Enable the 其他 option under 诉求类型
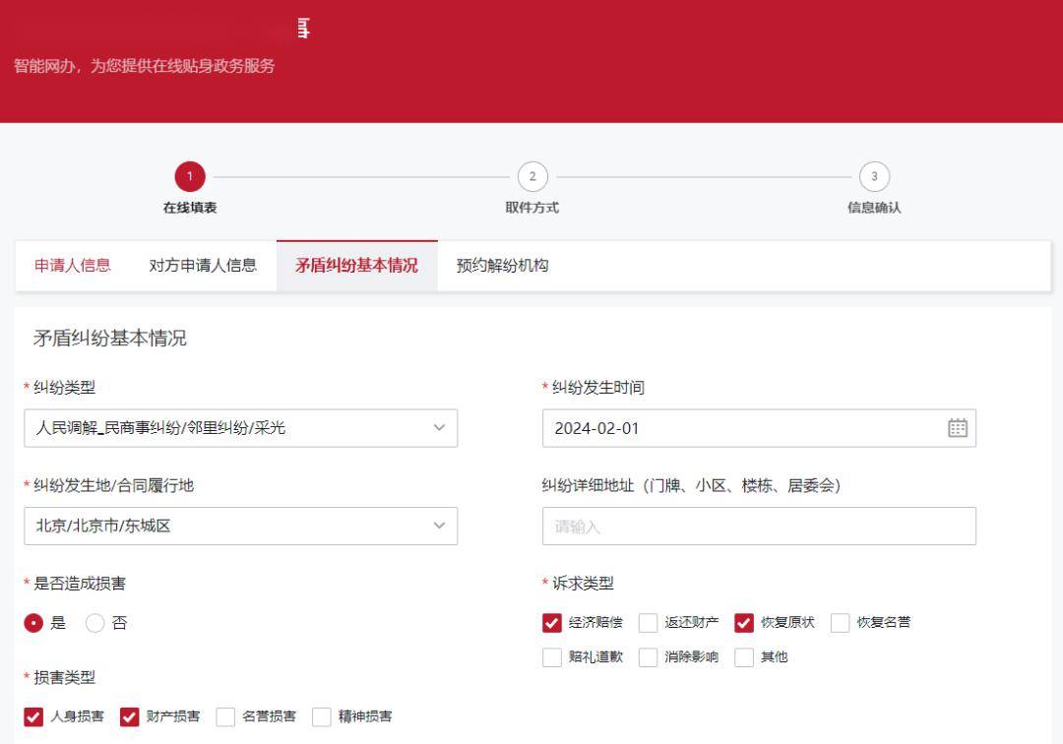 pos(744,657)
